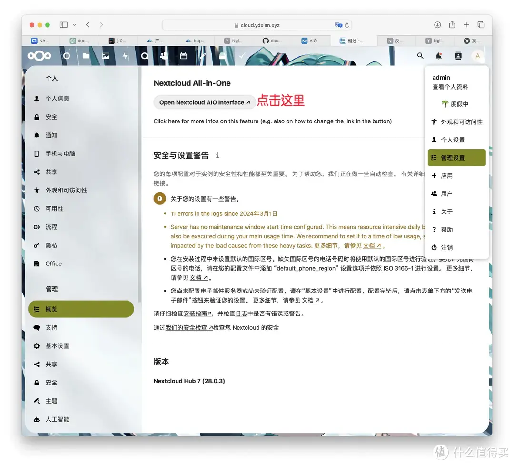Toggle the Safari sidebar button
Image resolution: width=514 pixels, height=465 pixels.
point(64,25)
